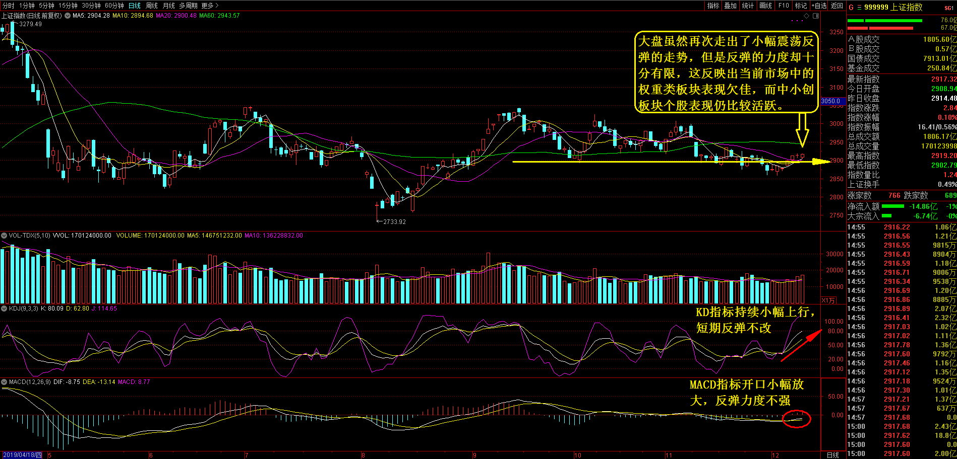Click the SG1 marker in quote header

(949, 8)
